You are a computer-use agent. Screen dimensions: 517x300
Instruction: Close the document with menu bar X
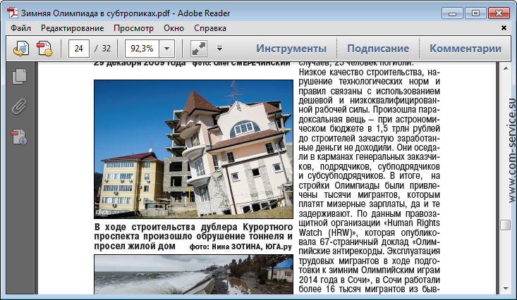coord(504,28)
